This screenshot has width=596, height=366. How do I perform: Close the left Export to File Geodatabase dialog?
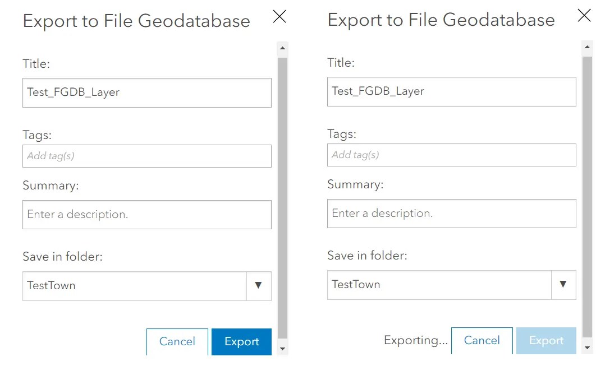(279, 17)
